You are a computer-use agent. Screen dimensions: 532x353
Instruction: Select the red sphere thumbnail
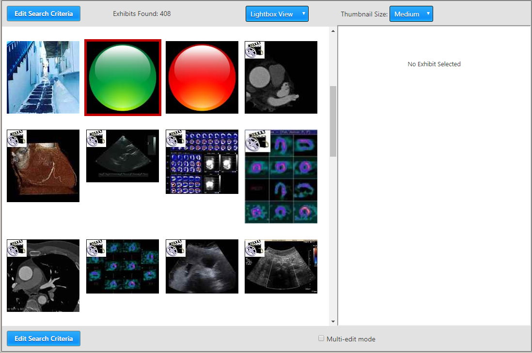(x=202, y=77)
